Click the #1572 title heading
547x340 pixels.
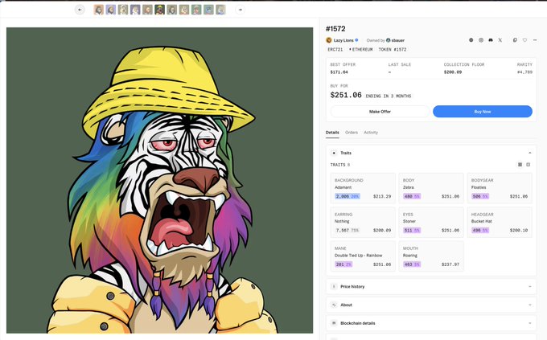pos(335,29)
